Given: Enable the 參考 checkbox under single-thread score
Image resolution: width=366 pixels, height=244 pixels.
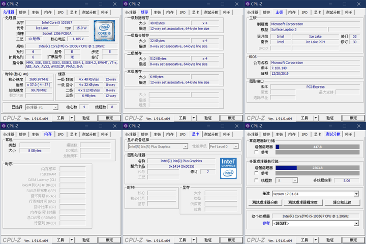Looking at the screenshot, I should [x=256, y=152].
